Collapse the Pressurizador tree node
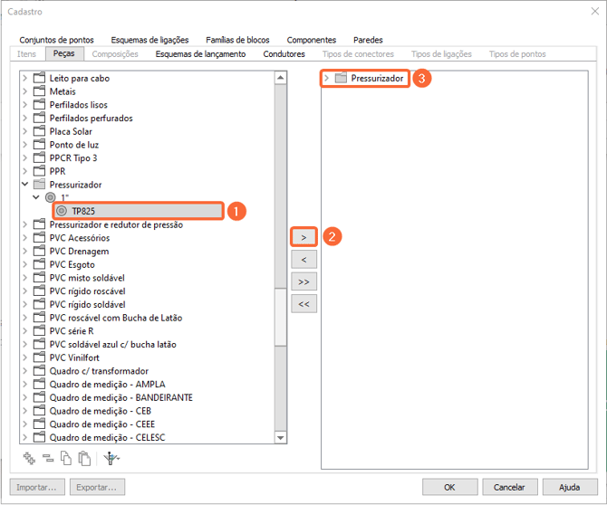Screen dimensions: 607x505 pos(25,185)
